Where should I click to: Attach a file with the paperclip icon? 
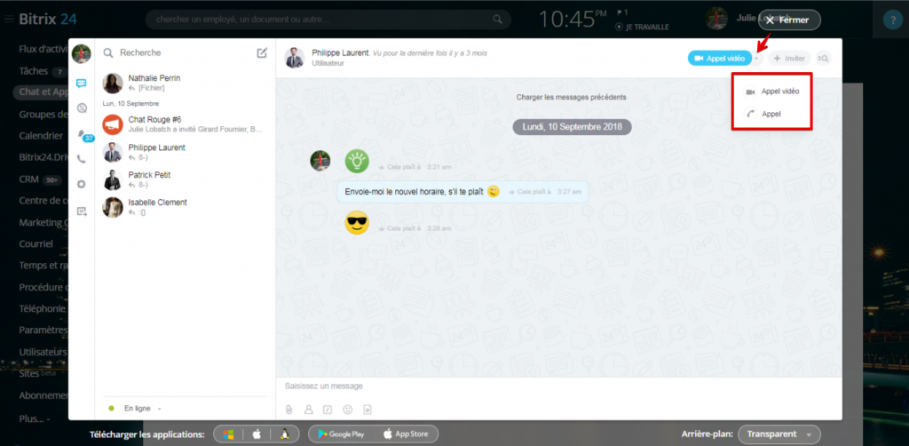coord(289,410)
